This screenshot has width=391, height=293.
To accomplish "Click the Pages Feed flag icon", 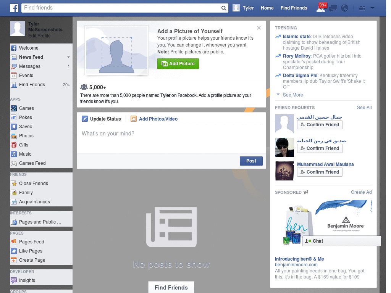I will [x=14, y=242].
